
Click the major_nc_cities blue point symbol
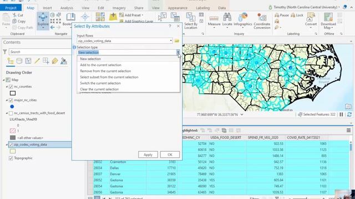pyautogui.click(x=12, y=107)
